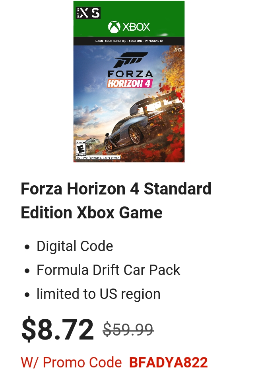The image size is (258, 373).
Task: Click the Series X|S badge on cover
Action: [x=88, y=13]
